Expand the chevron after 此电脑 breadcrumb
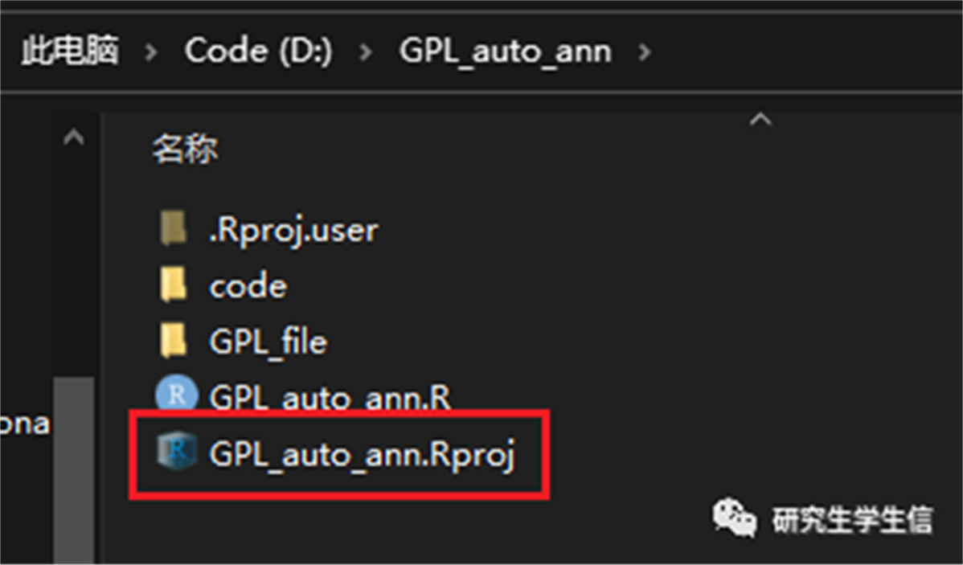Screen dimensions: 963x565 (x=150, y=51)
